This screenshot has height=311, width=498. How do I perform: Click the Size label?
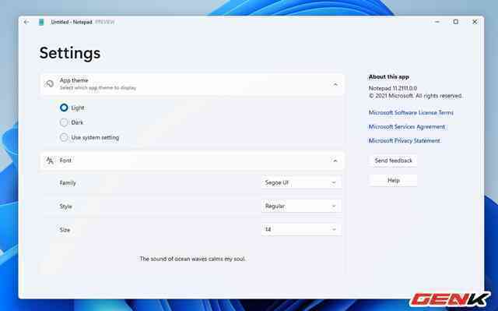pos(65,230)
